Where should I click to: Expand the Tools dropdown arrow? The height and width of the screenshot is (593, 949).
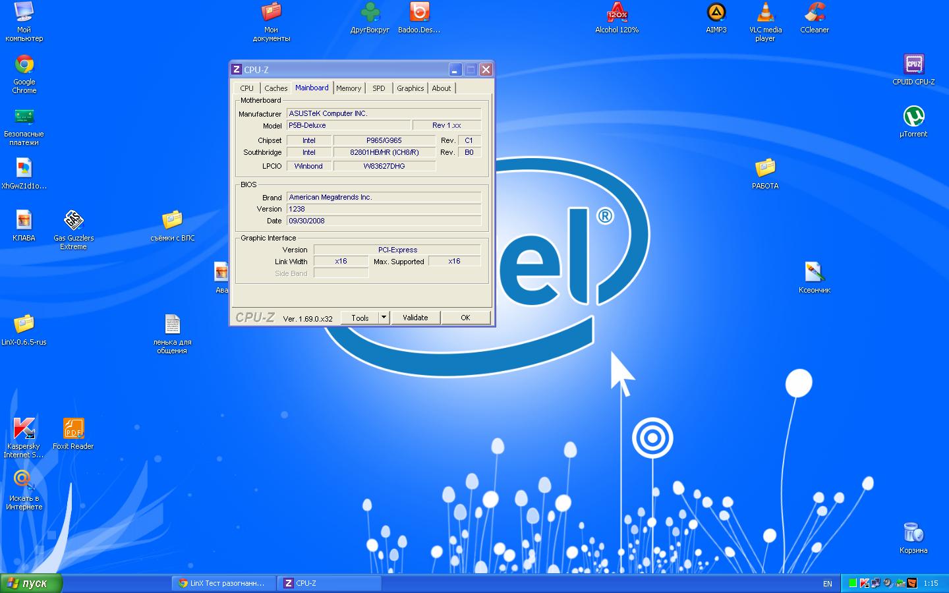384,318
